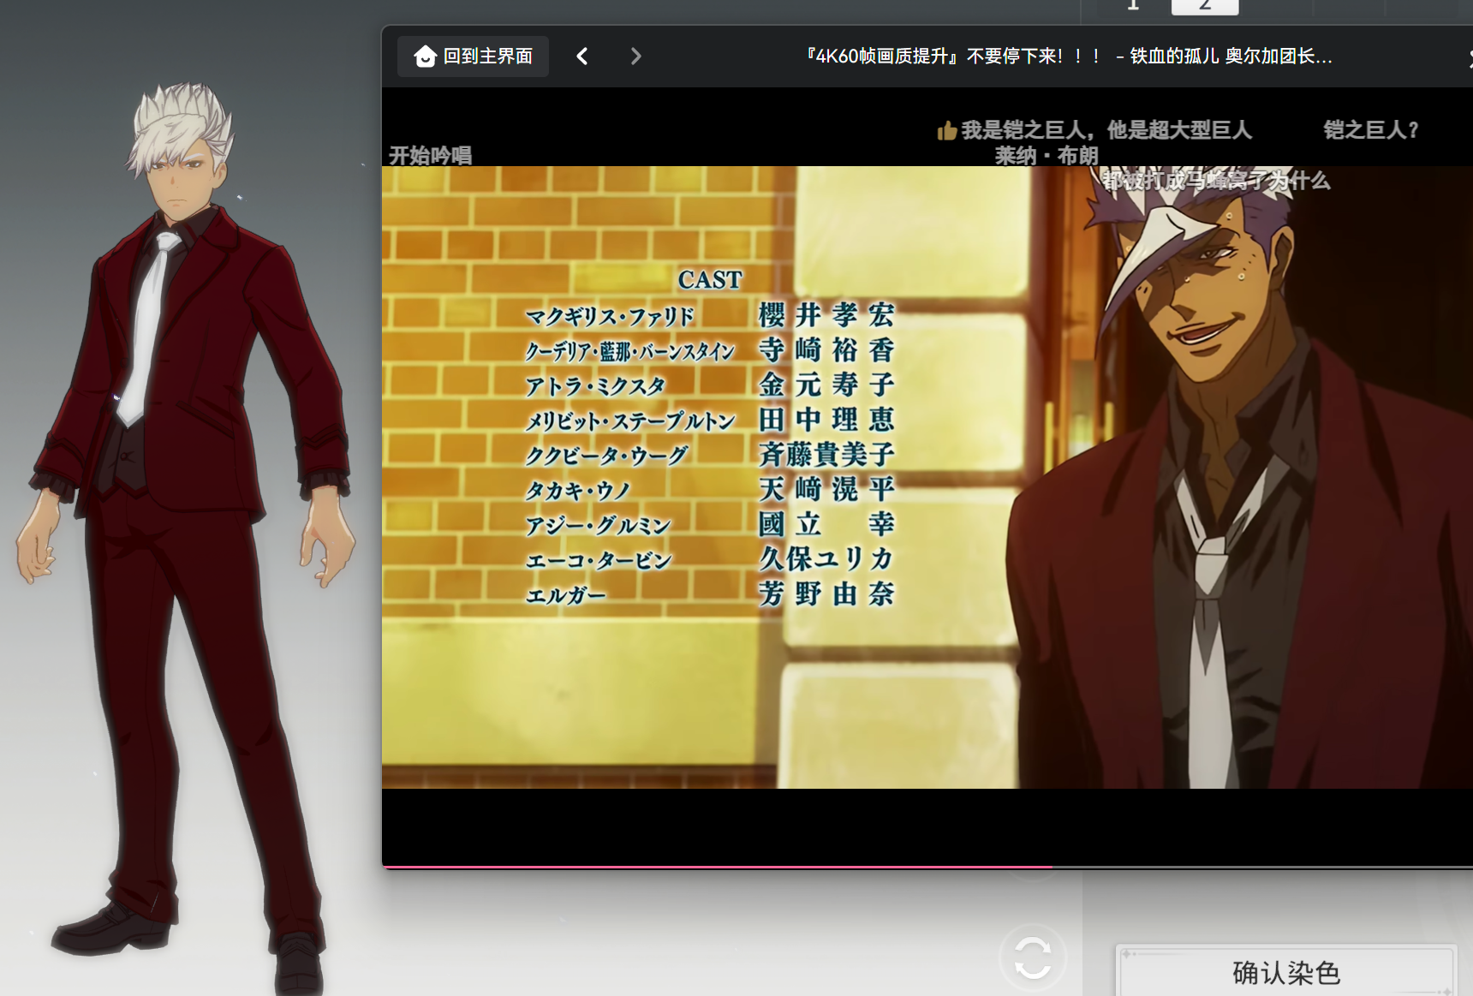Click the cast name 芳野由奈
The image size is (1473, 996).
pos(826,593)
